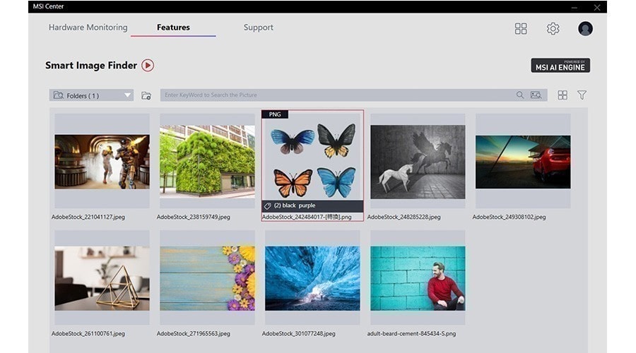
Task: Switch to Hardware Monitoring tab
Action: [x=88, y=27]
